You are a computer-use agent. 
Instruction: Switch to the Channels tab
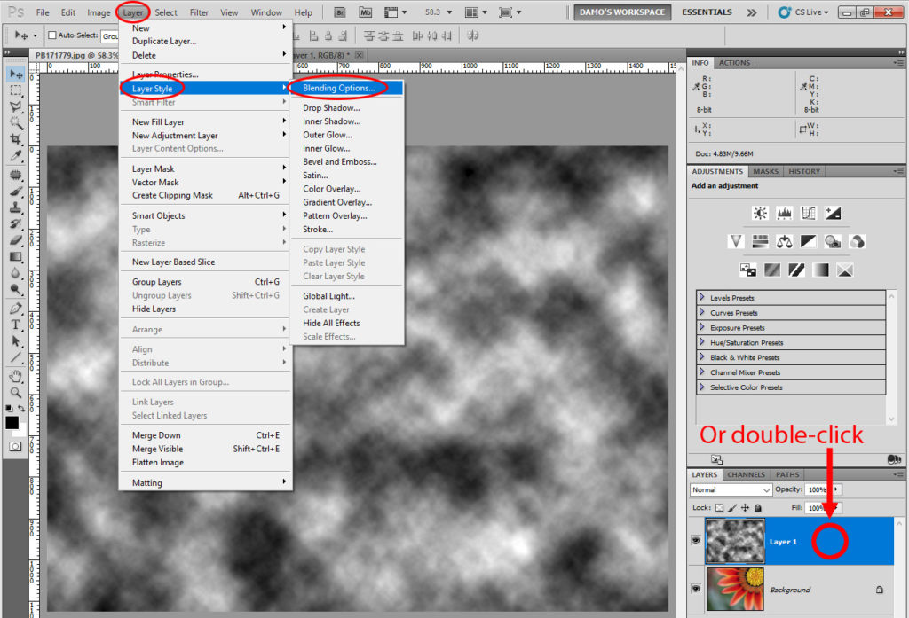[747, 474]
